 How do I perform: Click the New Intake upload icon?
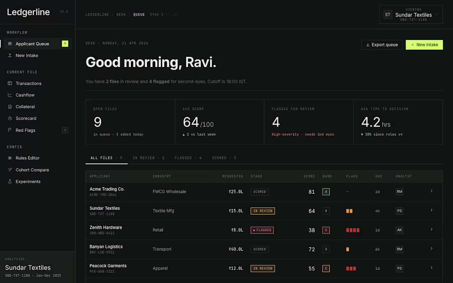(10, 56)
